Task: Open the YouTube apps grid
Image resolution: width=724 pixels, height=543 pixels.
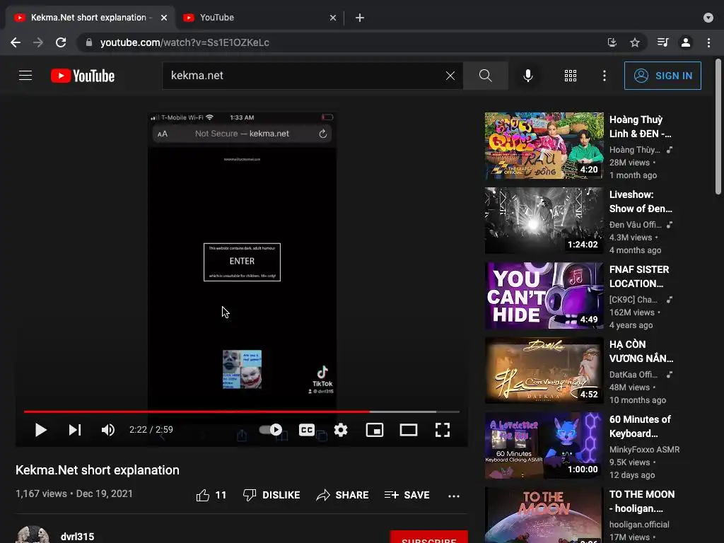Action: coord(571,76)
